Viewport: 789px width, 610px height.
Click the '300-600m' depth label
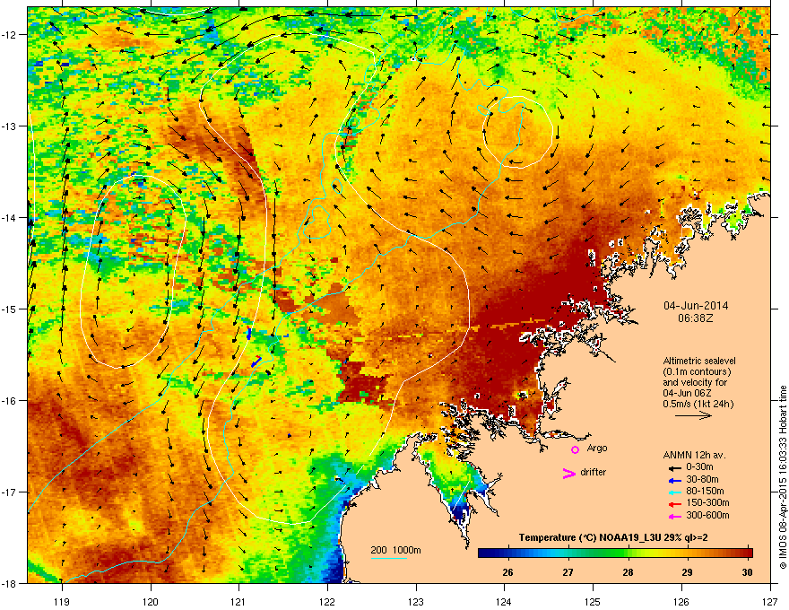pos(707,515)
